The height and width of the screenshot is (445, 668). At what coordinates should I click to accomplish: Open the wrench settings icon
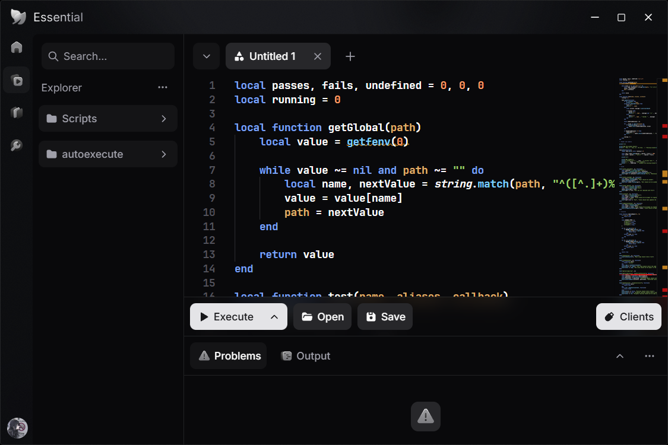click(x=17, y=145)
